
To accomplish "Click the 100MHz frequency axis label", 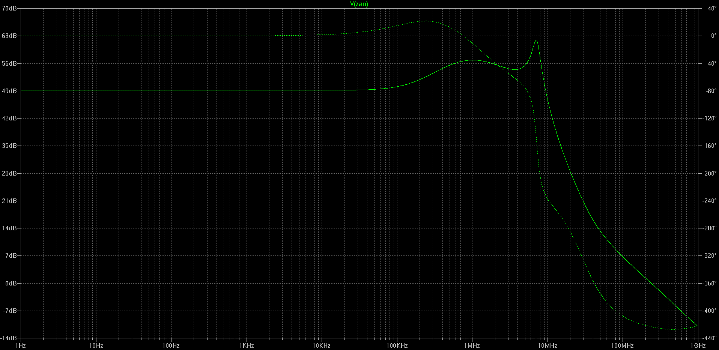I will [623, 345].
